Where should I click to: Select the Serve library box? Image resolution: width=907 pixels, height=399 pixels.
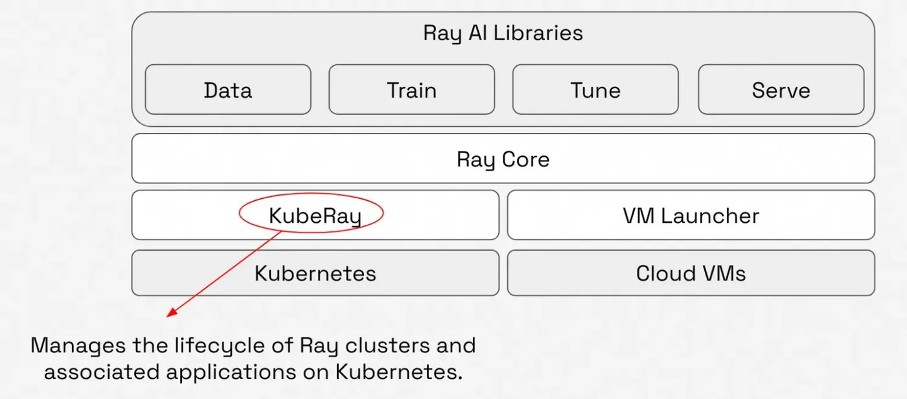click(x=781, y=89)
